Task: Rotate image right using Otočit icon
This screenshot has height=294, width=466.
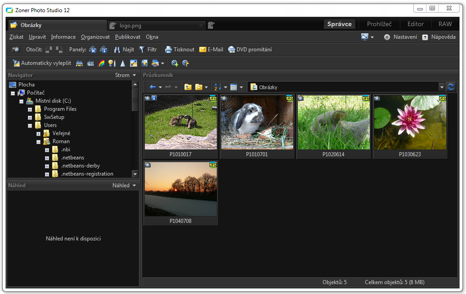Action: [59, 50]
